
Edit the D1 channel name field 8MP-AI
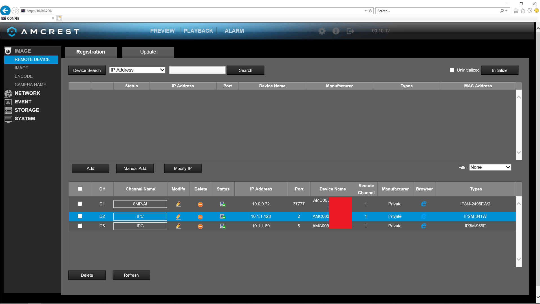(x=140, y=204)
